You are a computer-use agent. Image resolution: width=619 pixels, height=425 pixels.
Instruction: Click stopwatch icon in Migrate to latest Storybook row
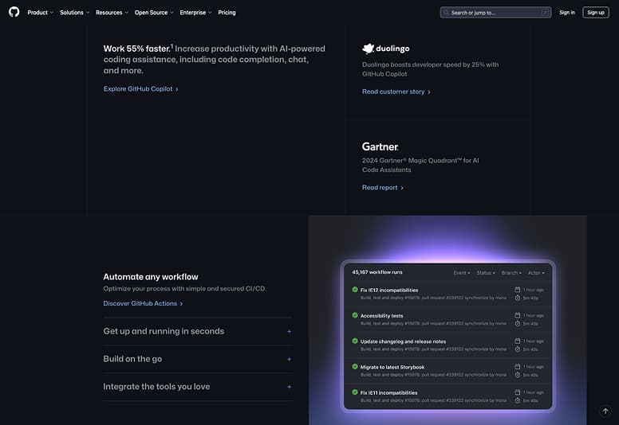click(517, 375)
